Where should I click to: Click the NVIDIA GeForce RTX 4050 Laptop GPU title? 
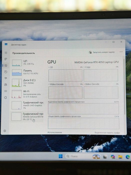97,62
